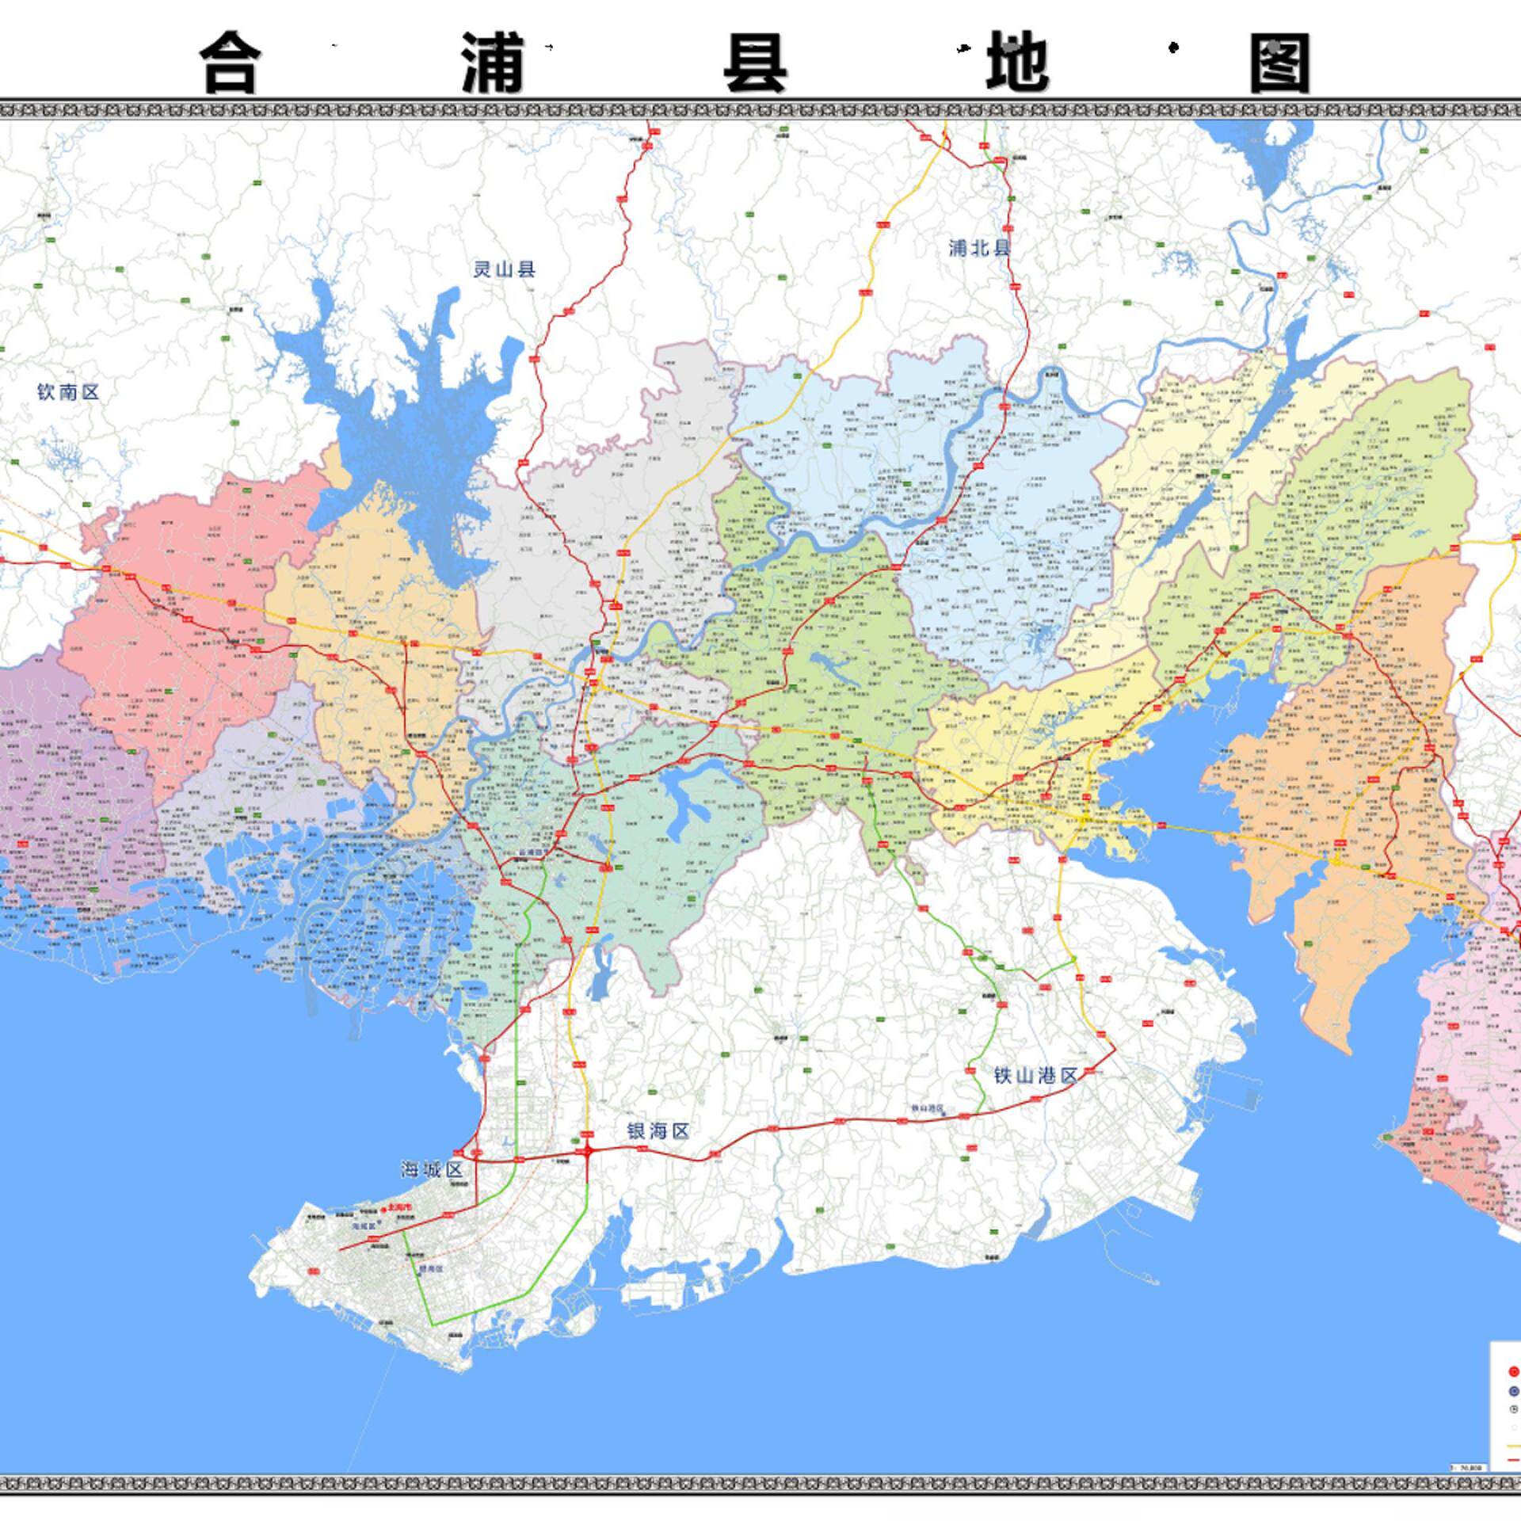Click the red circle symbol in the legend
1521x1521 pixels.
[x=1514, y=1371]
